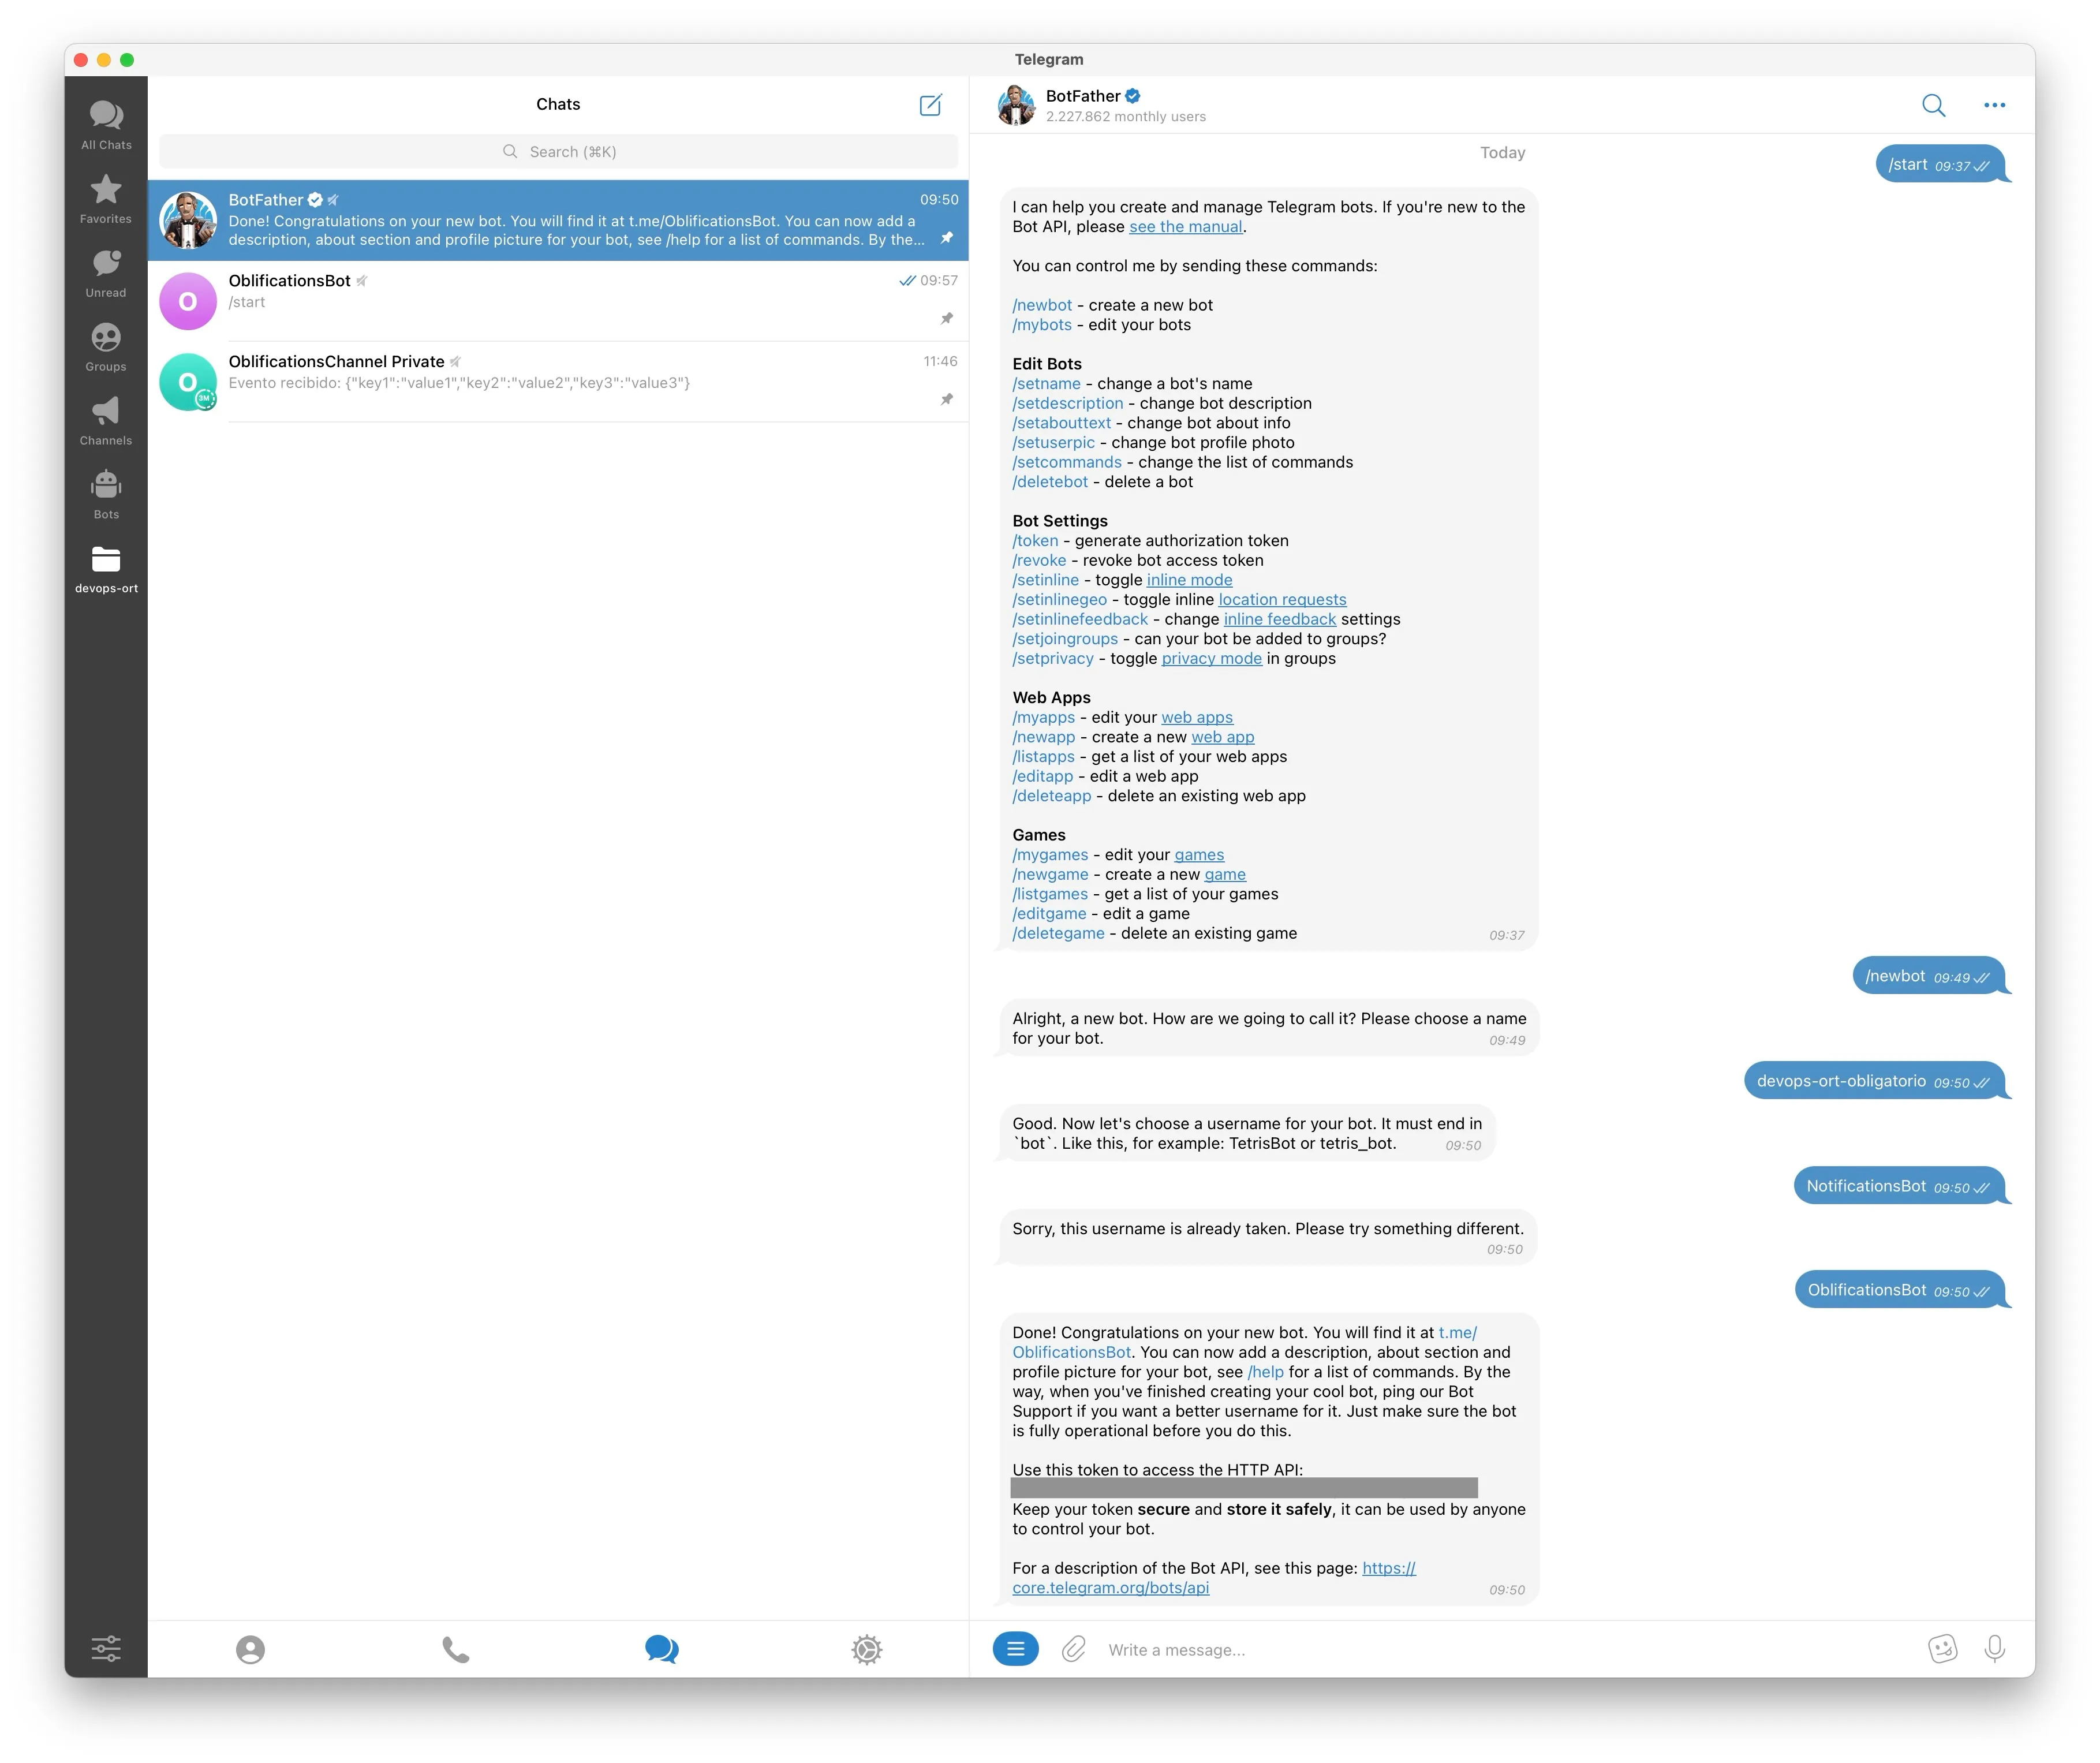Screen dimensions: 2100x1763
Task: Click the Search chats field
Action: pos(558,151)
